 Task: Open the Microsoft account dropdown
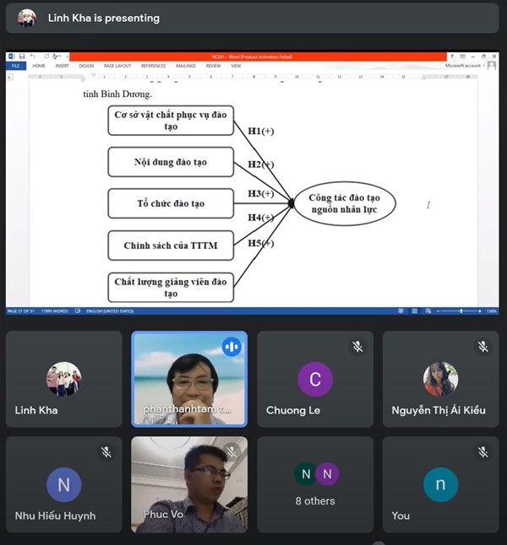464,65
